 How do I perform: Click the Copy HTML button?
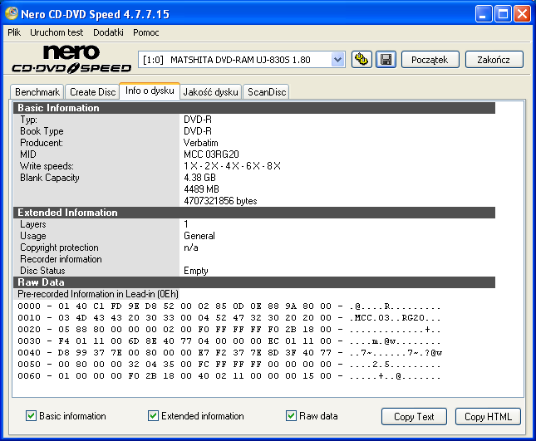point(488,416)
